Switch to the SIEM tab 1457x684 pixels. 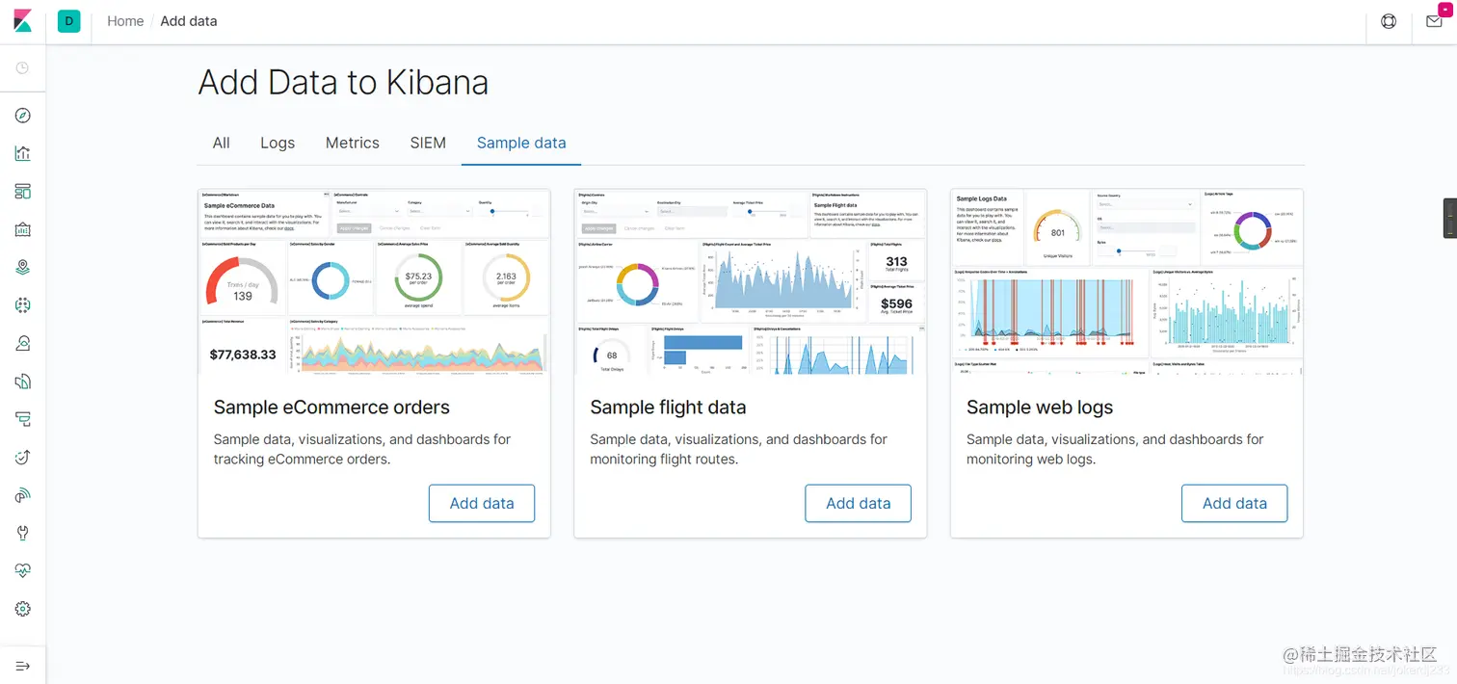pyautogui.click(x=428, y=143)
